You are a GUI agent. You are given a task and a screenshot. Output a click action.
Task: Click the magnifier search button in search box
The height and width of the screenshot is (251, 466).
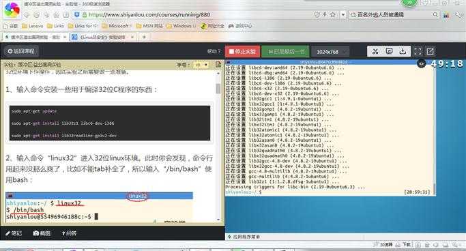coord(435,14)
